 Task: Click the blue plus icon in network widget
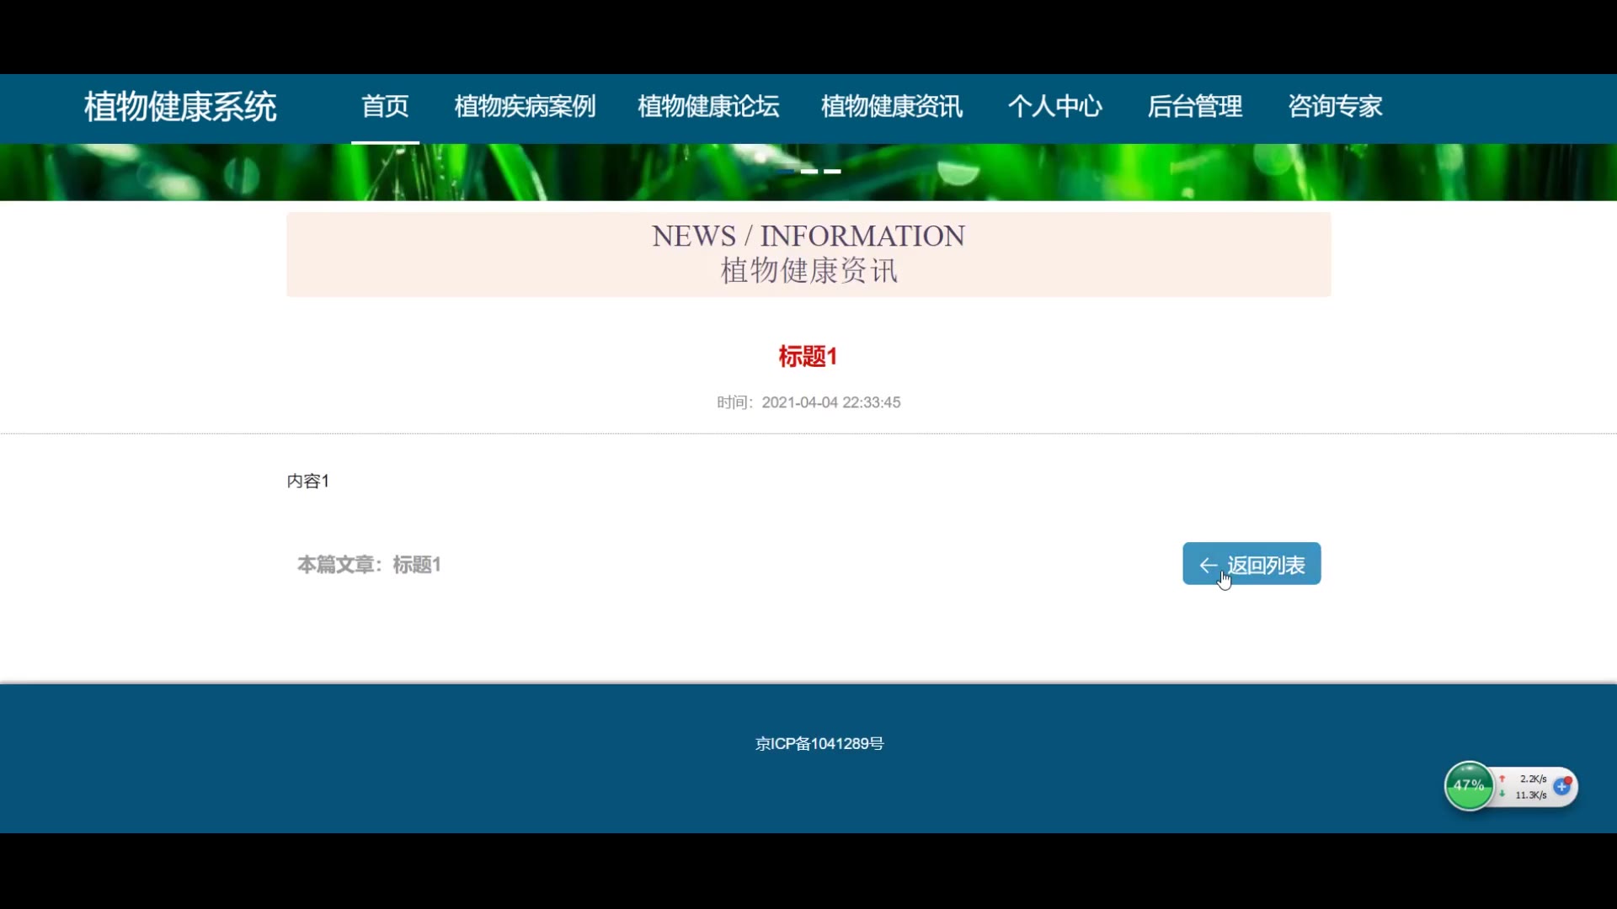[x=1562, y=787]
